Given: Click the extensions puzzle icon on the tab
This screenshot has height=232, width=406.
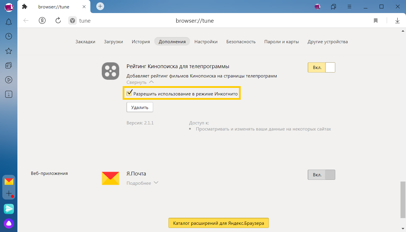Looking at the screenshot, I should 25,6.
